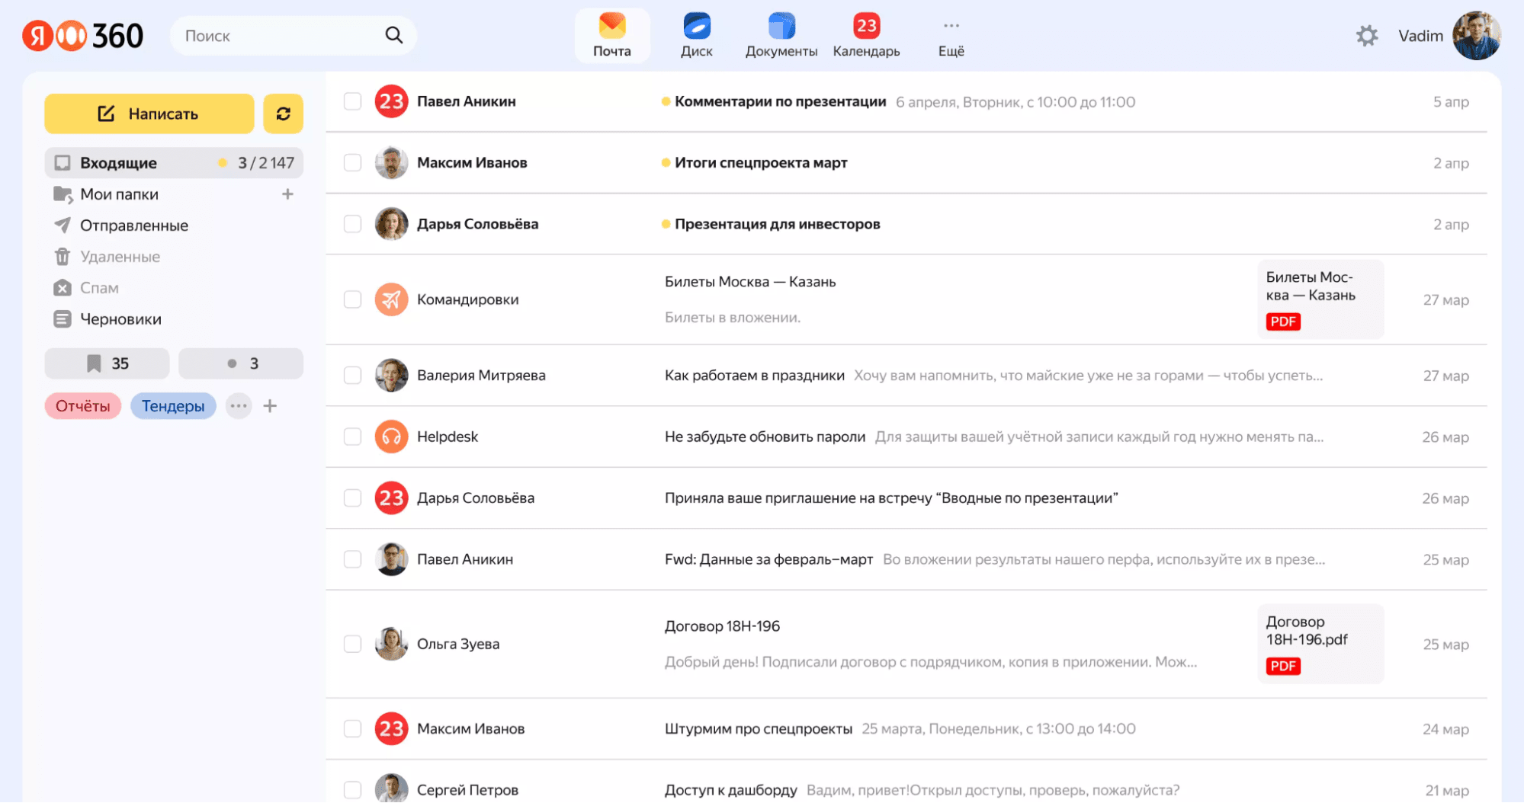Viewport: 1524px width, 803px height.
Task: Select the Fwd: Данные за февраль–март checkbox
Action: coord(352,559)
